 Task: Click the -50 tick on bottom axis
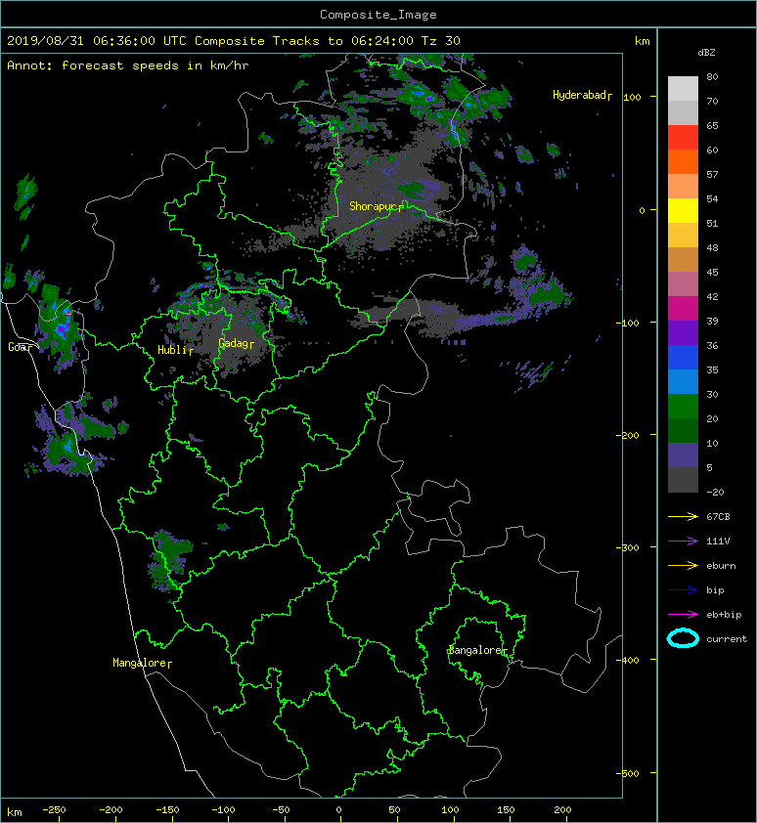click(281, 810)
